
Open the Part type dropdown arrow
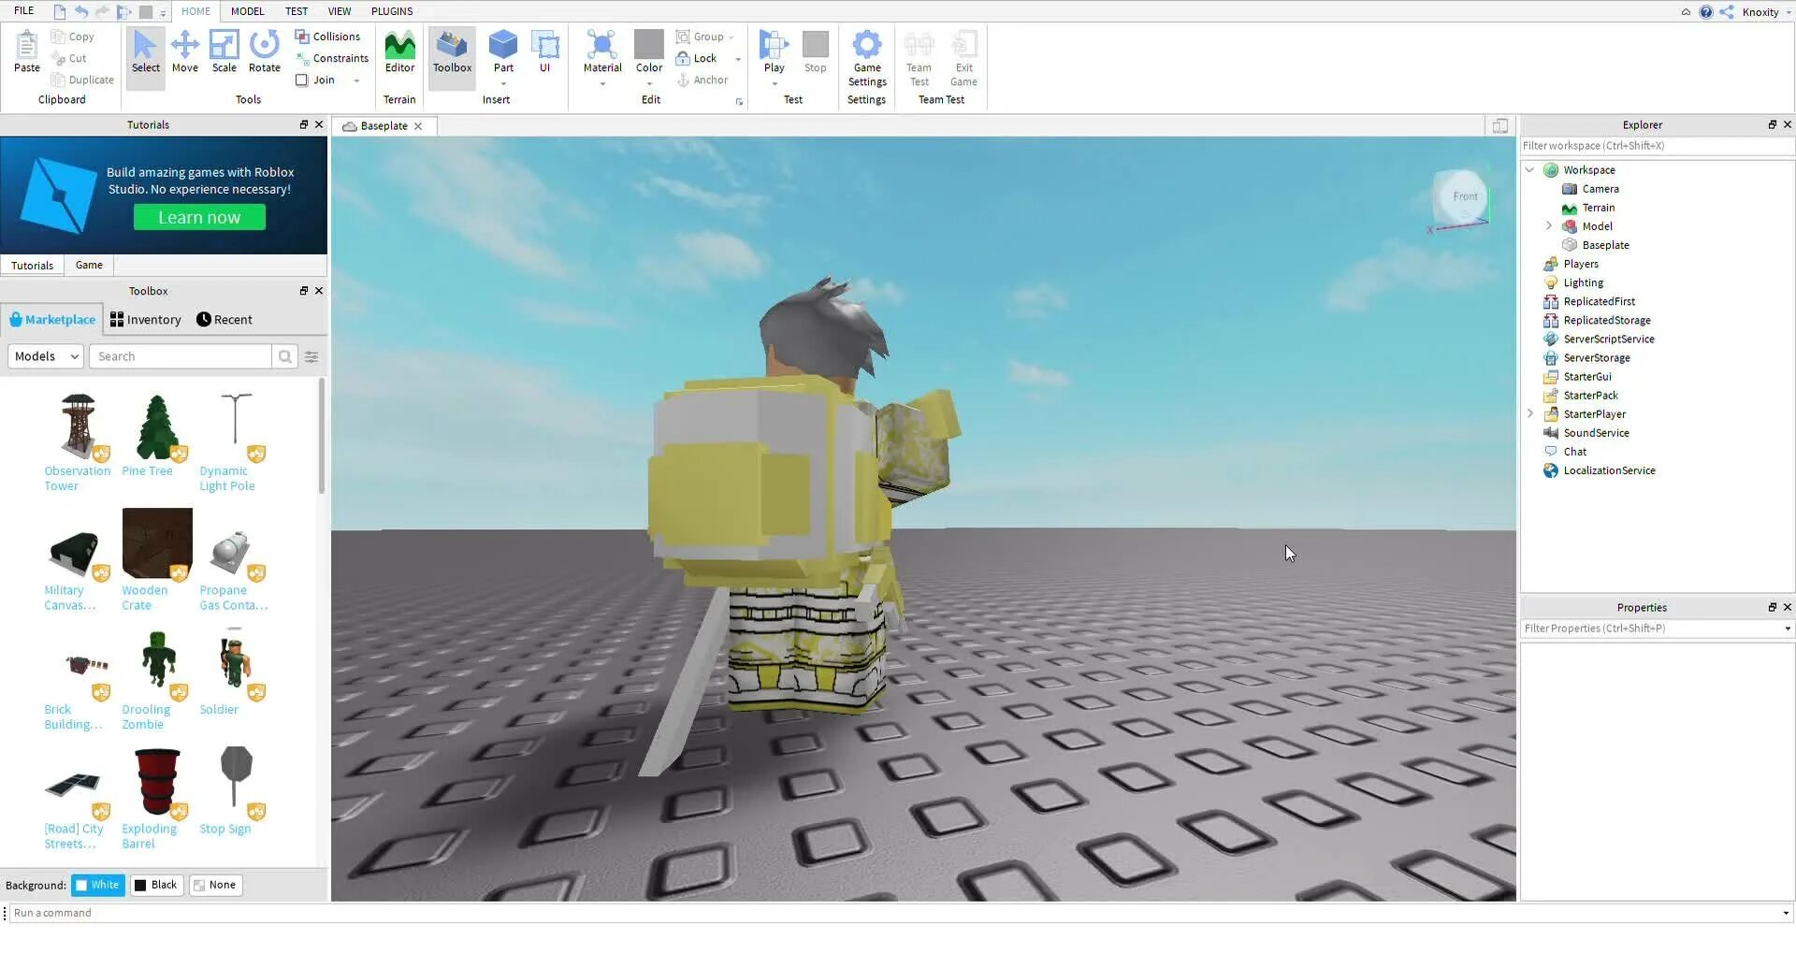[503, 84]
